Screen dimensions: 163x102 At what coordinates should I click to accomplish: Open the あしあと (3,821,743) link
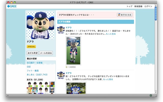(37, 75)
